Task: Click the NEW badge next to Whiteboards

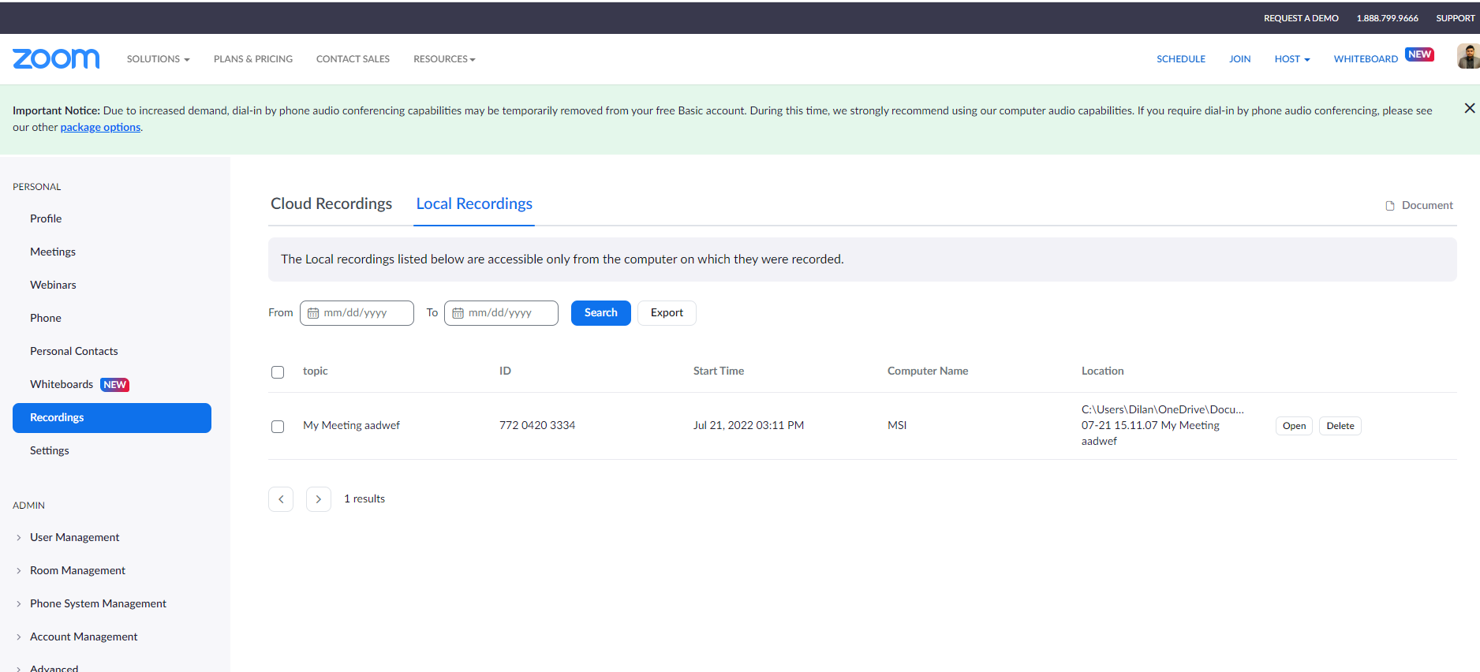Action: click(x=114, y=385)
